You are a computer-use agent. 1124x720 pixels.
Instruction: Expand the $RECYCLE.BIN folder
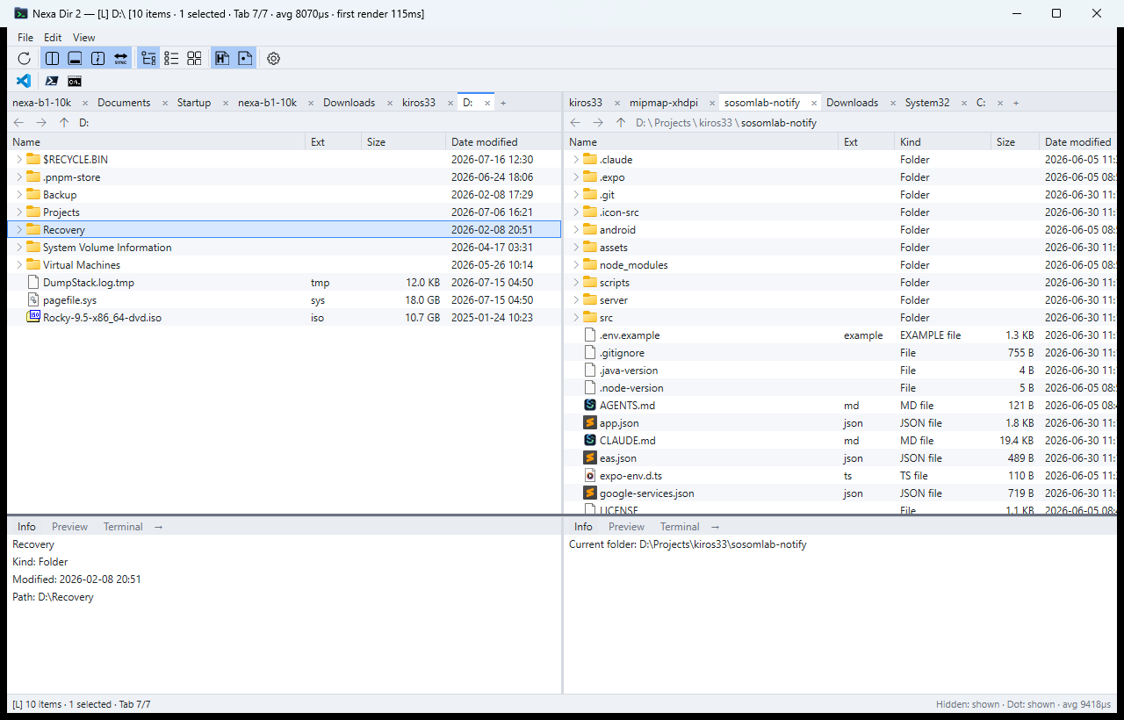point(18,159)
